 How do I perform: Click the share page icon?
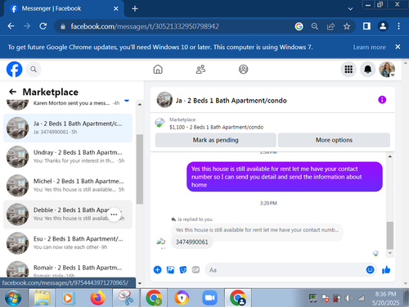(x=330, y=26)
